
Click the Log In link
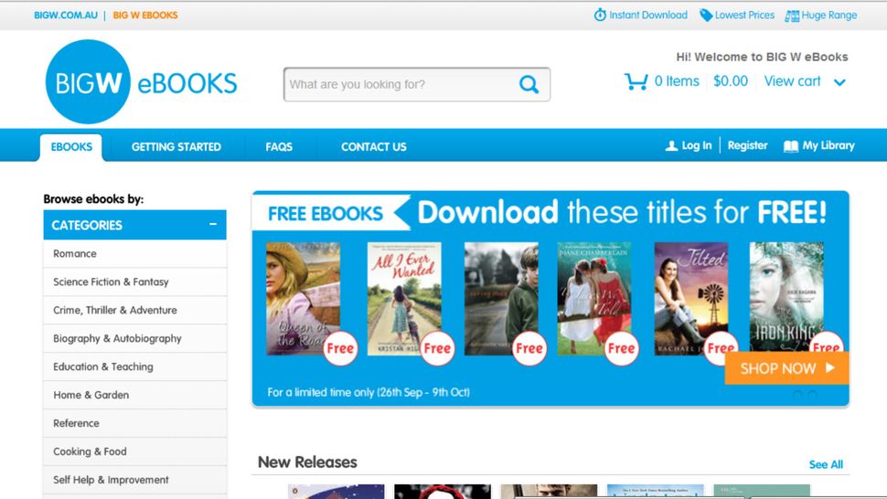pyautogui.click(x=697, y=145)
